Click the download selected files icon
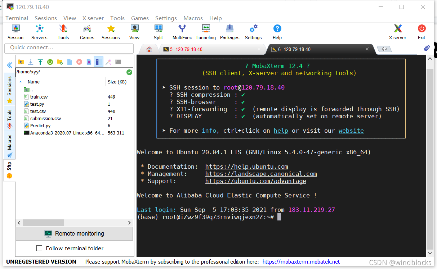 coord(31,62)
